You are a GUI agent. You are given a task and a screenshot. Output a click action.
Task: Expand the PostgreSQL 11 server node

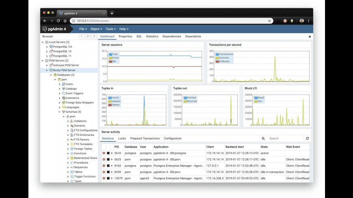click(x=47, y=56)
